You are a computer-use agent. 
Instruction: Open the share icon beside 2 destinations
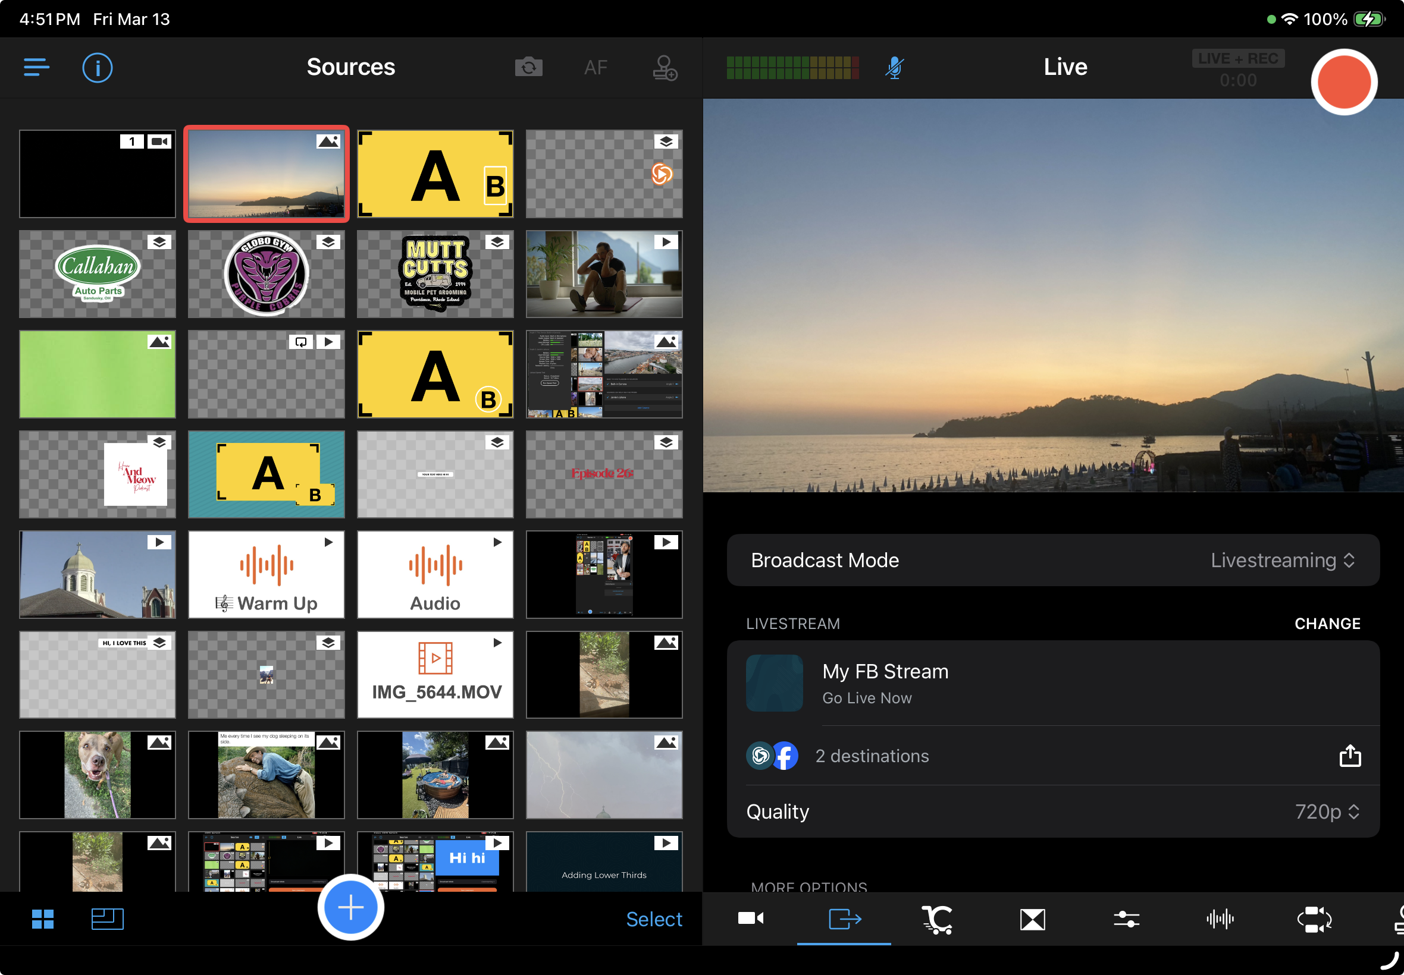coord(1350,756)
